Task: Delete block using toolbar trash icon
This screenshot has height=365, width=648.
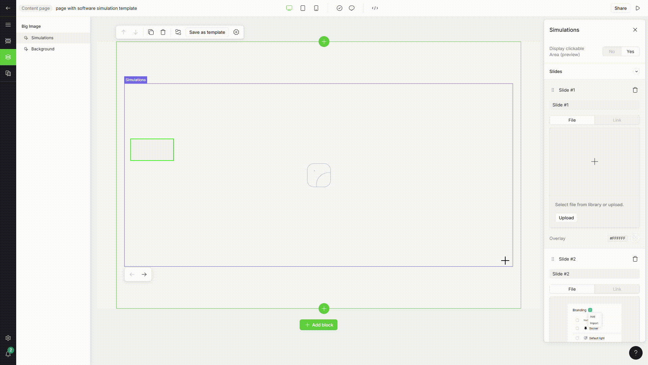Action: (163, 32)
